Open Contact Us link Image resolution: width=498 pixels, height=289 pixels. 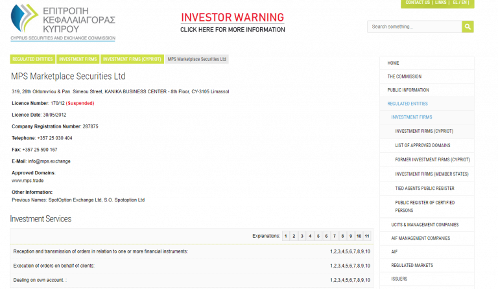click(x=418, y=3)
